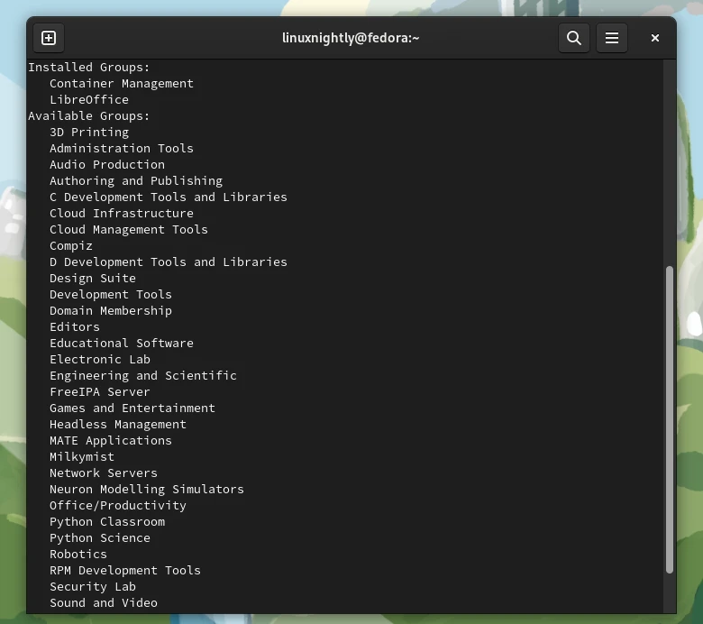Select the 'Python Science' line
Screen dimensions: 703x624
[100, 537]
